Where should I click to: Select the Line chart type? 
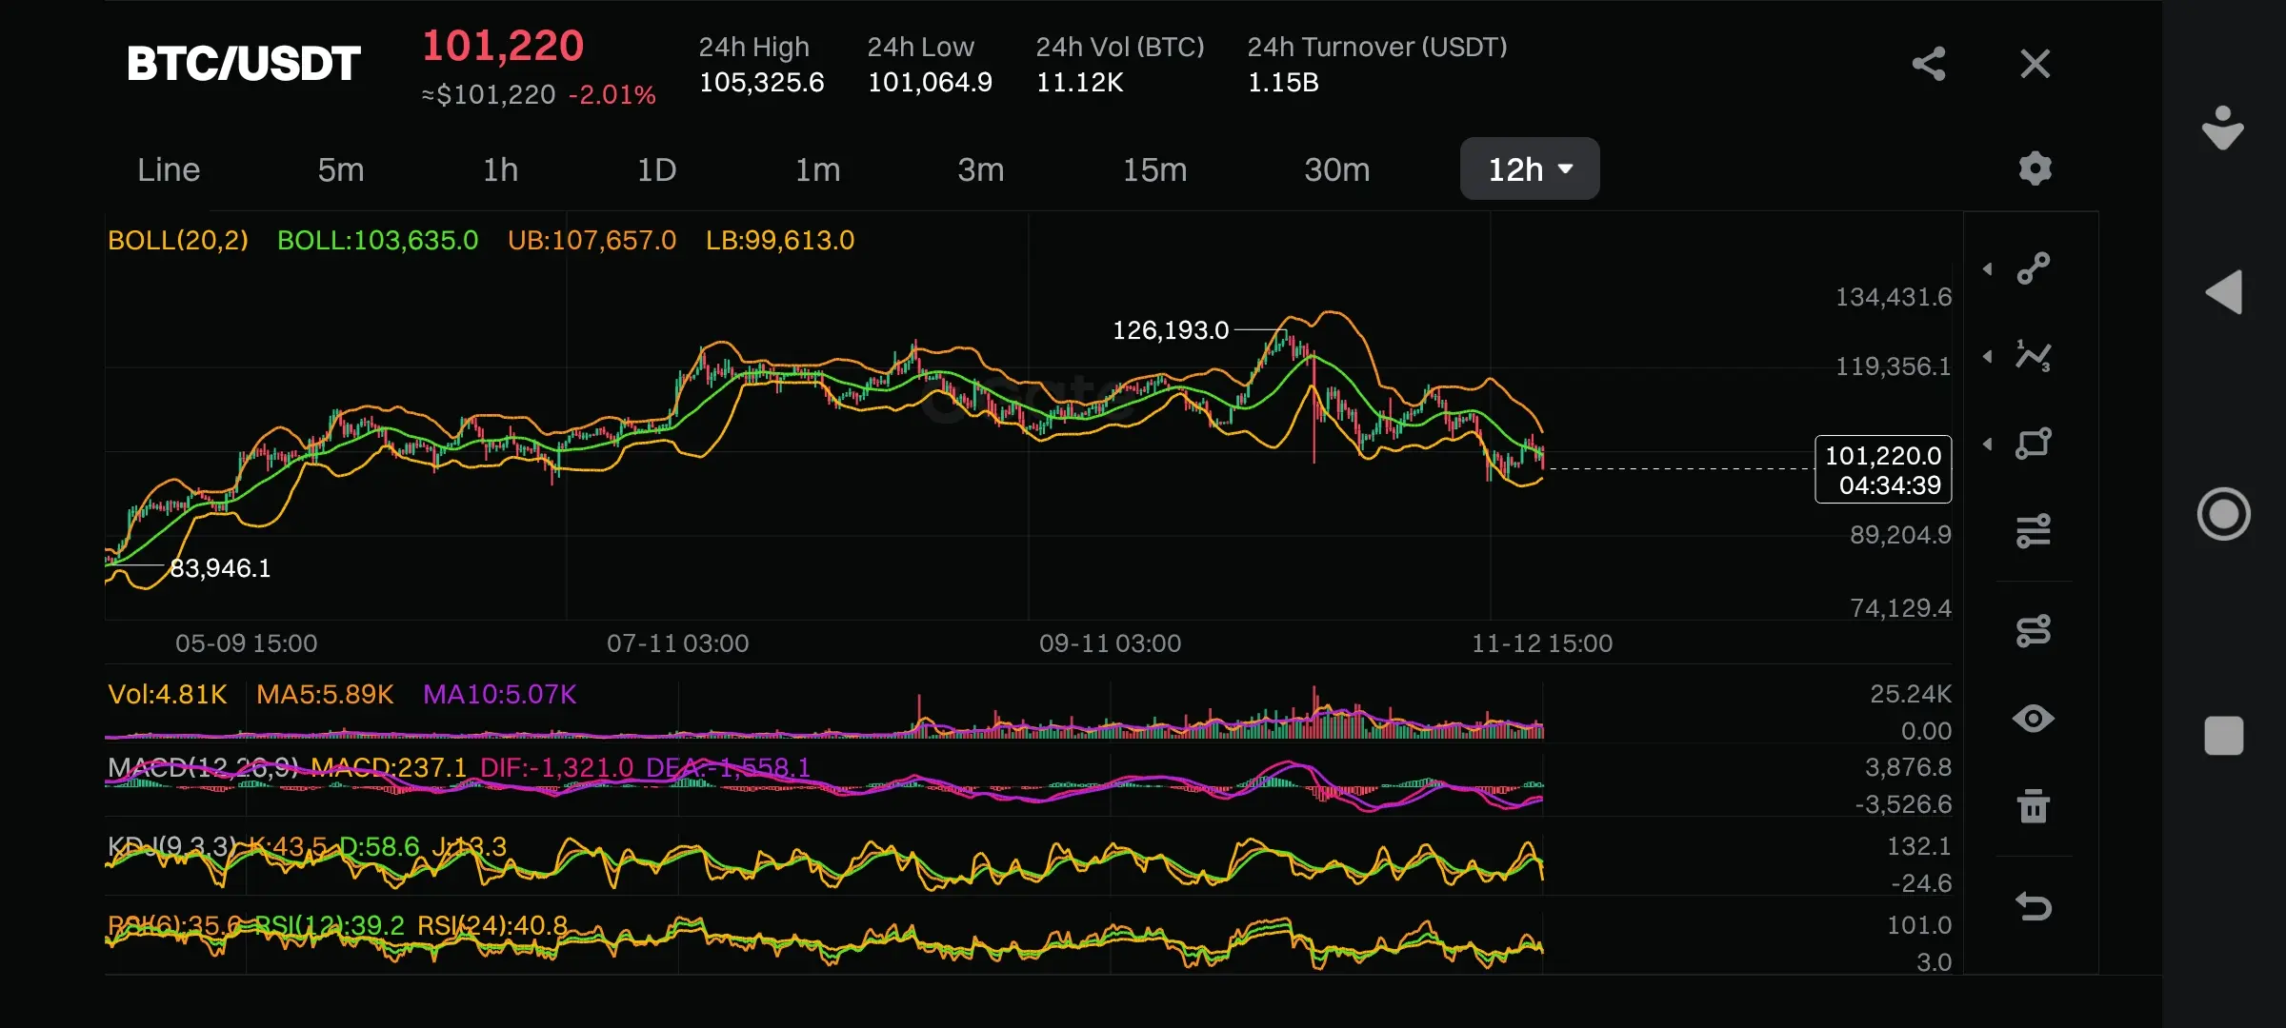[169, 169]
